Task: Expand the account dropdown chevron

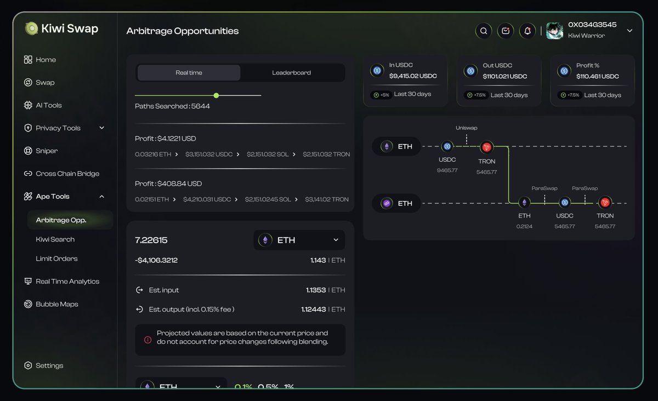Action: pyautogui.click(x=629, y=31)
